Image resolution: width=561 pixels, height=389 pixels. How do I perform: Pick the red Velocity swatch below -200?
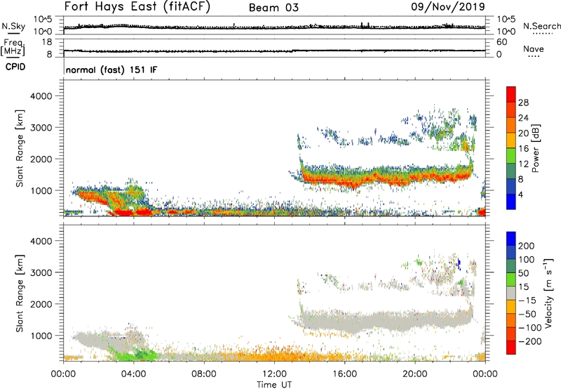pyautogui.click(x=511, y=348)
